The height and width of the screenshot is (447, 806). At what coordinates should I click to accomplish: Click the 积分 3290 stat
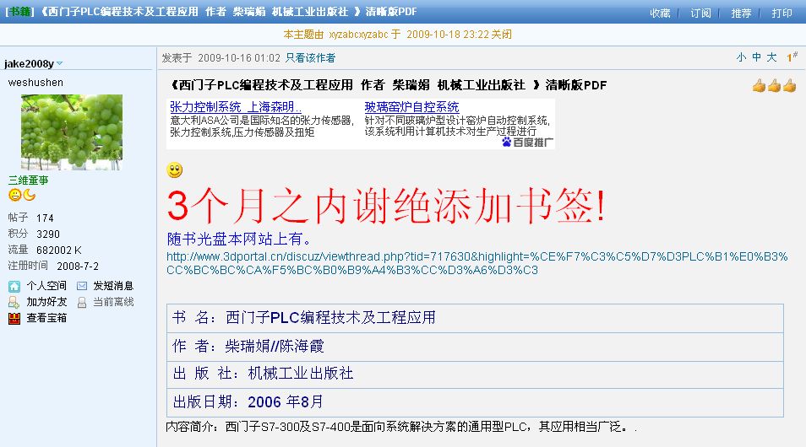(34, 234)
